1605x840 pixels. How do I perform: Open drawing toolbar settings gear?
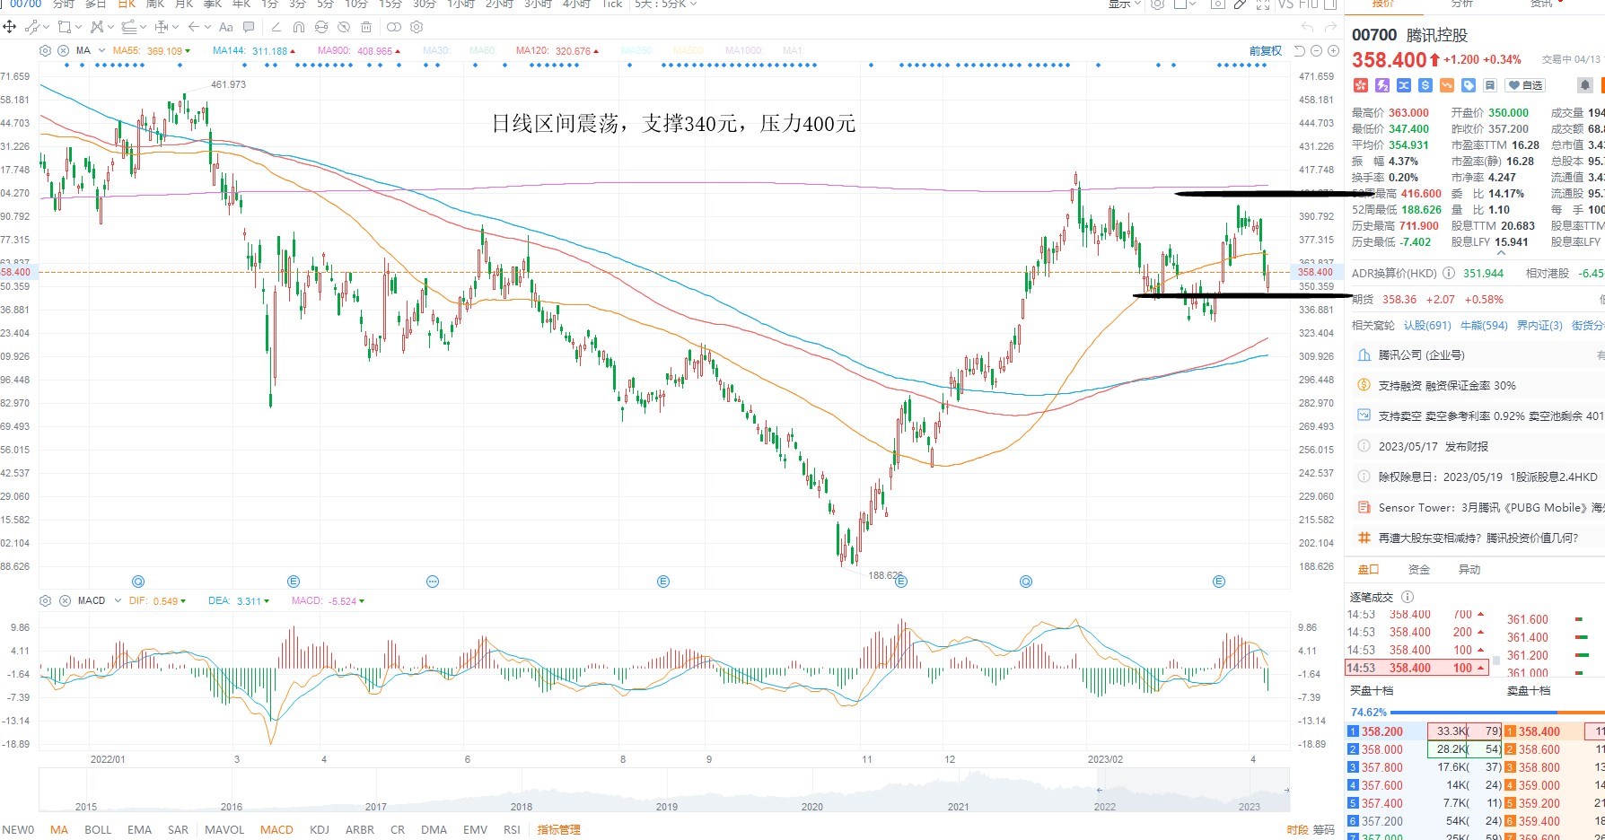tap(417, 27)
